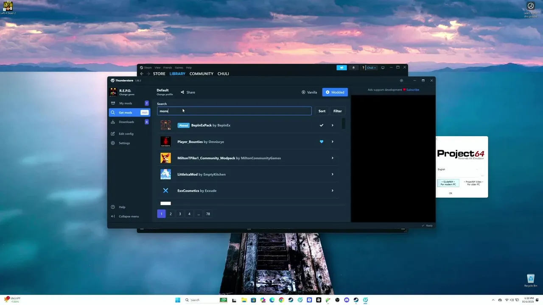
Task: Open Steam STORE tab
Action: pos(159,74)
